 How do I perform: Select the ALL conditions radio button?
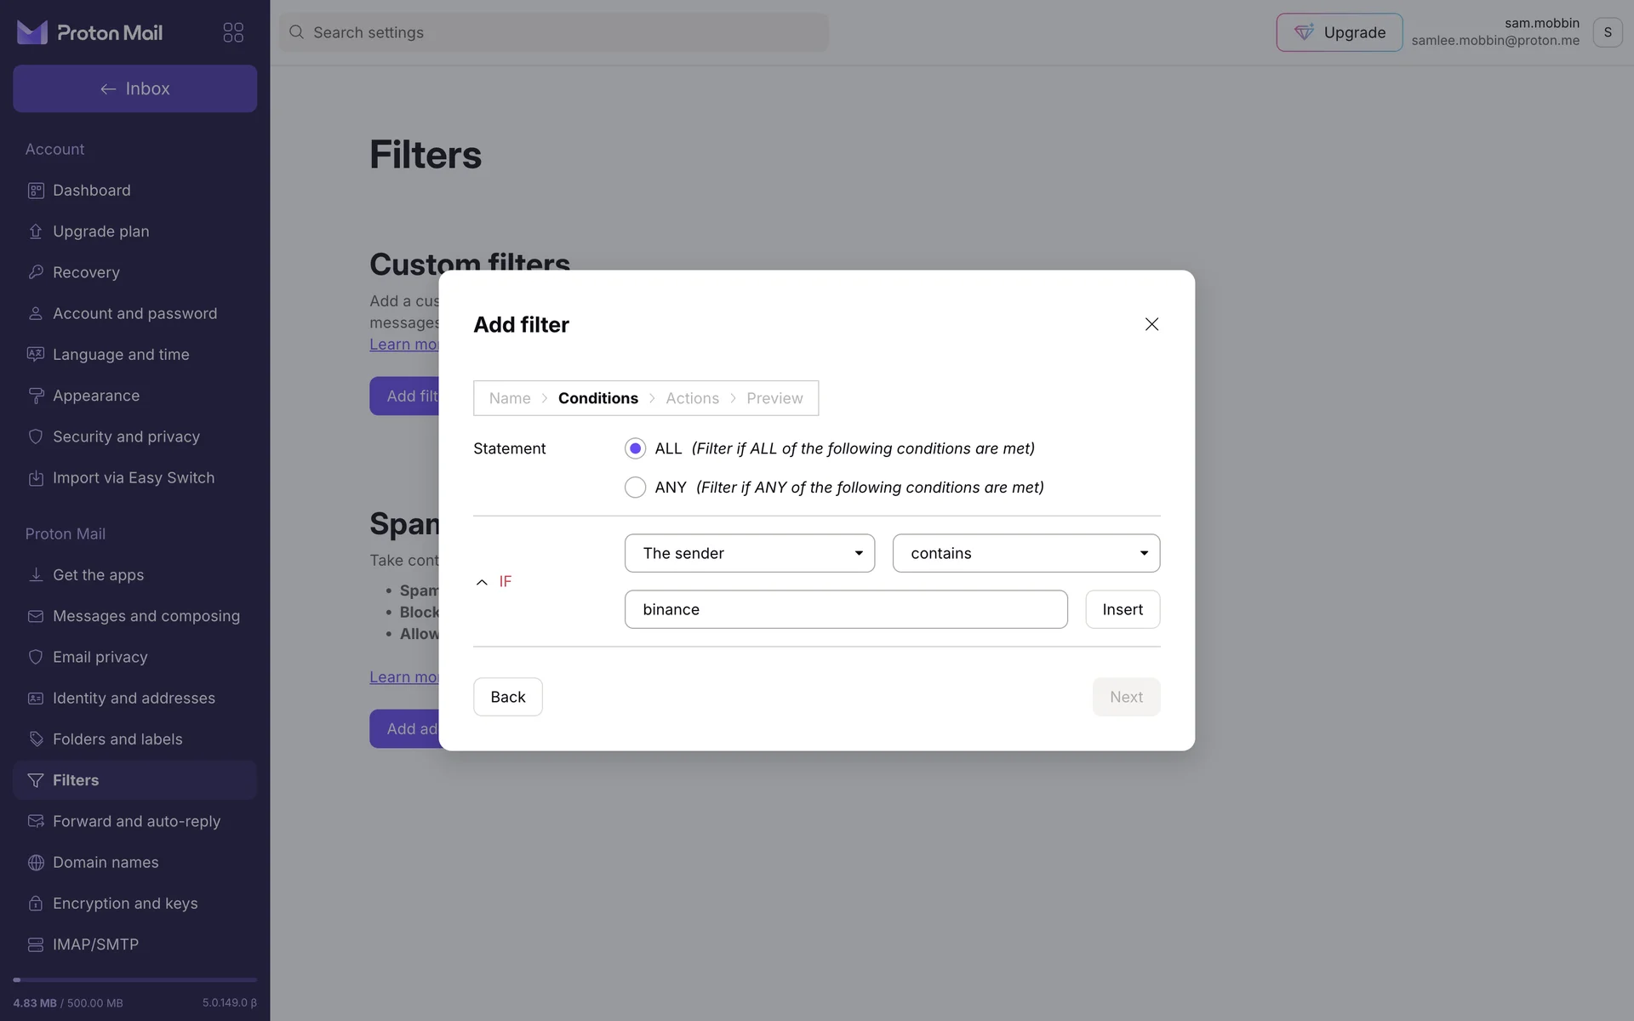pyautogui.click(x=635, y=448)
